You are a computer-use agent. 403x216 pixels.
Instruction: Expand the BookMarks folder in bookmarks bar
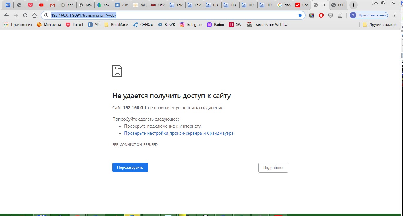[116, 25]
